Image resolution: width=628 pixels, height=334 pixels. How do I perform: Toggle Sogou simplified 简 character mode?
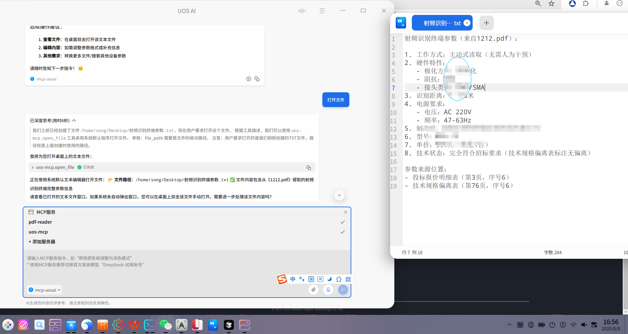[x=311, y=279]
